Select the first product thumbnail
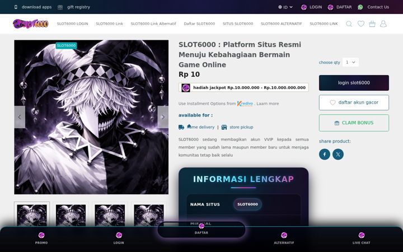 32,214
